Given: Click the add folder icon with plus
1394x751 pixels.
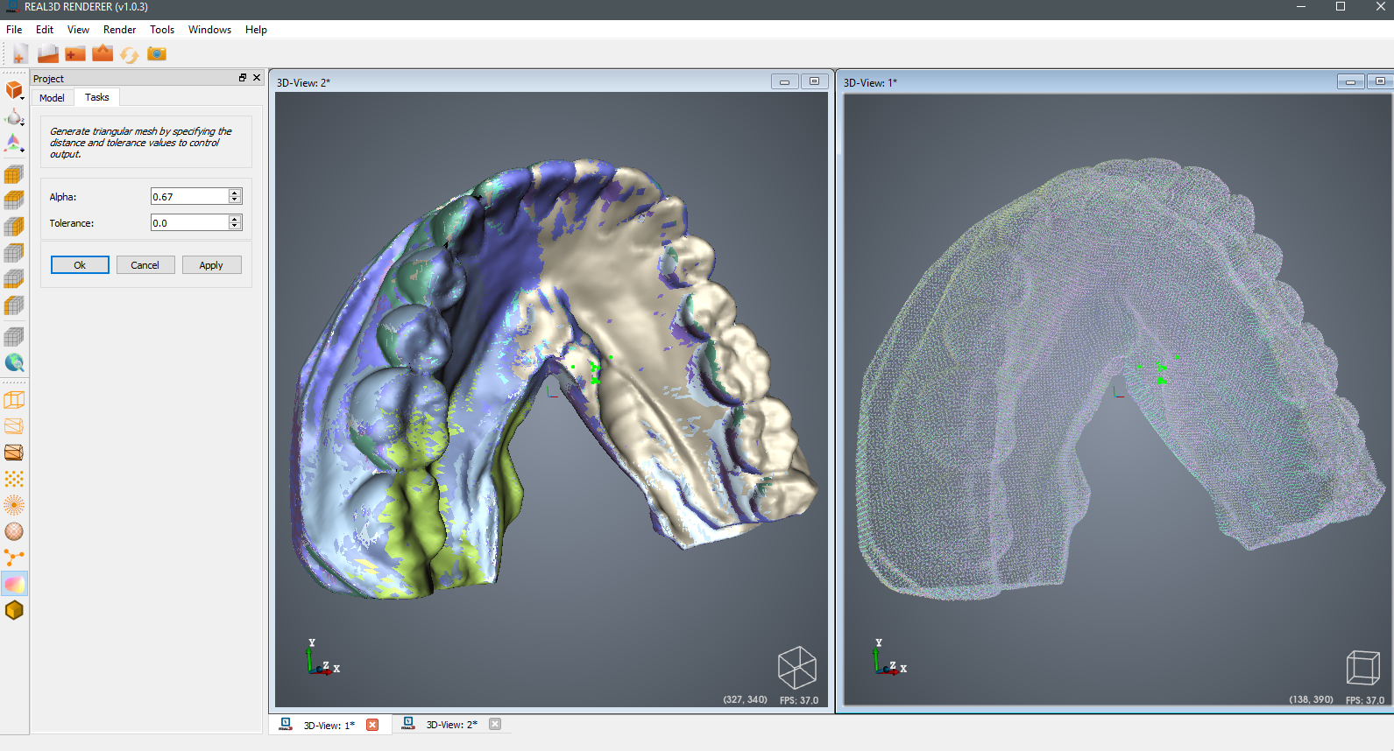Looking at the screenshot, I should 75,54.
